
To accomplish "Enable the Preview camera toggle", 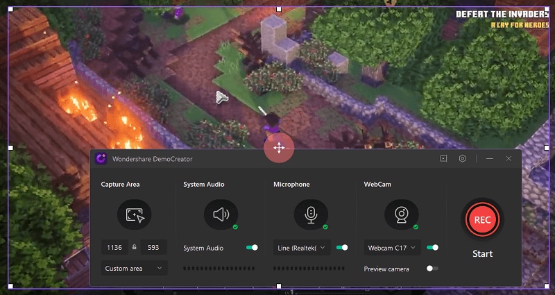I will [432, 269].
